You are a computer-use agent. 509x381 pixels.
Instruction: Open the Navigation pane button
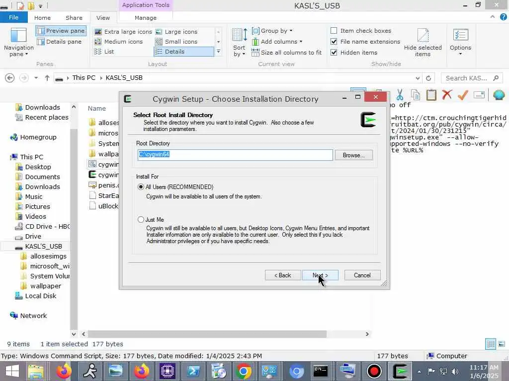tap(18, 43)
